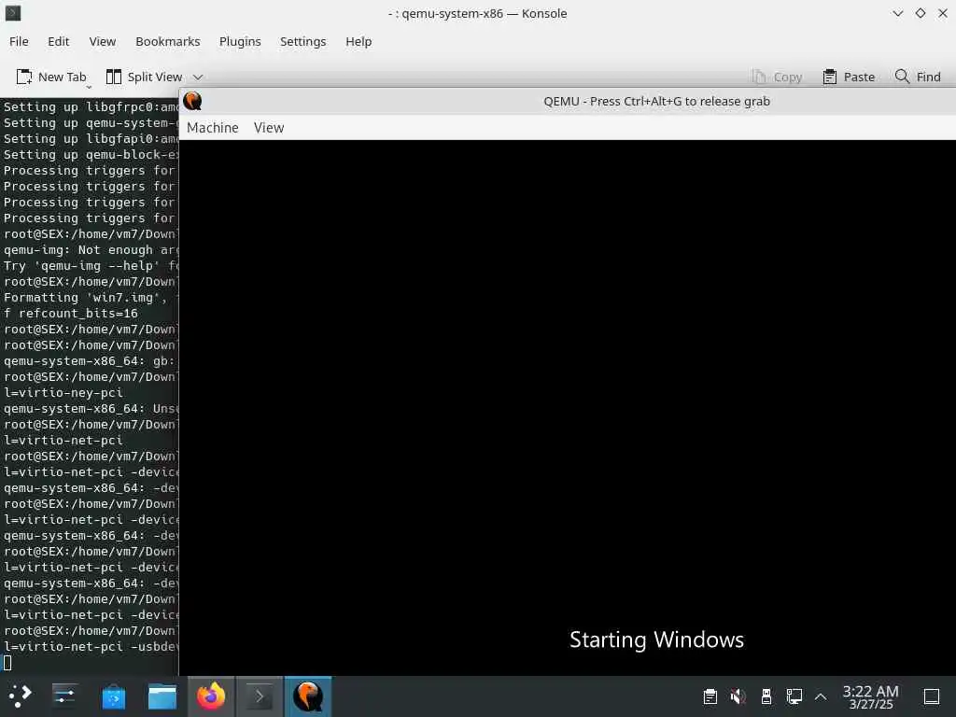Image resolution: width=956 pixels, height=717 pixels.
Task: Click the New Tab button
Action: (51, 77)
